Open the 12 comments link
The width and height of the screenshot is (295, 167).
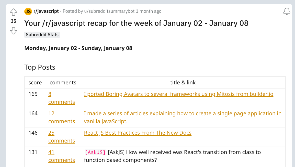coord(61,117)
